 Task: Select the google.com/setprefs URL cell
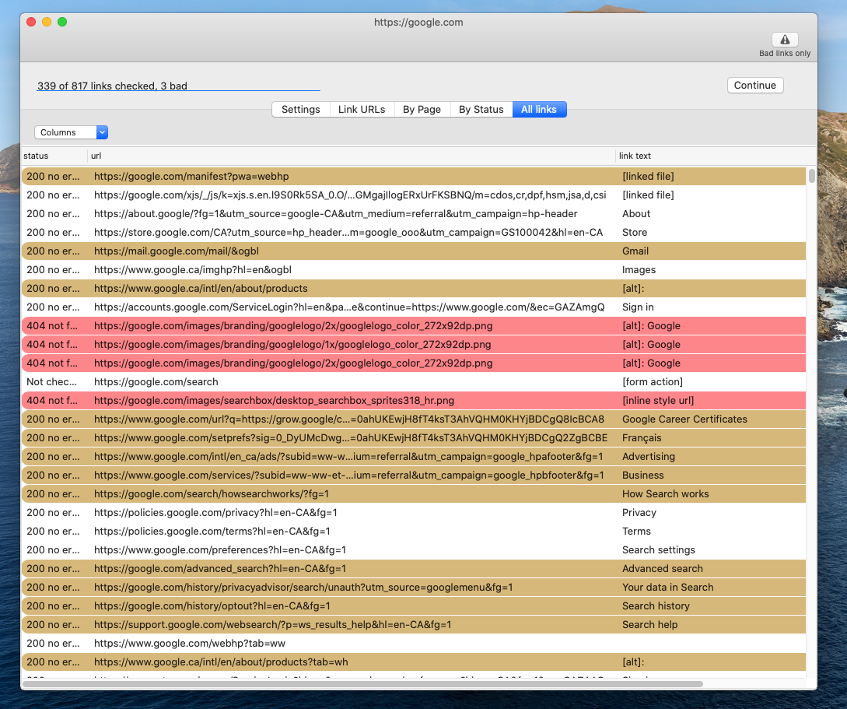pos(351,437)
